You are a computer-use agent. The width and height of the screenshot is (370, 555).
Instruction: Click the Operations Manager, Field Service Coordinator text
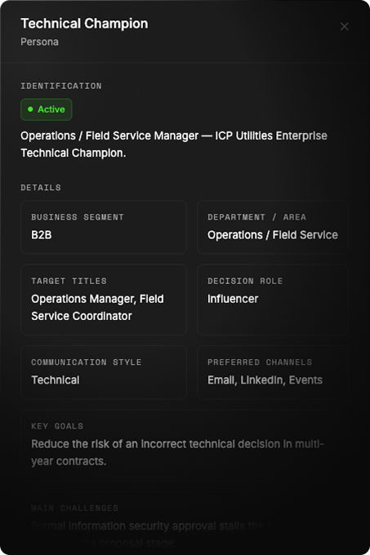(97, 307)
